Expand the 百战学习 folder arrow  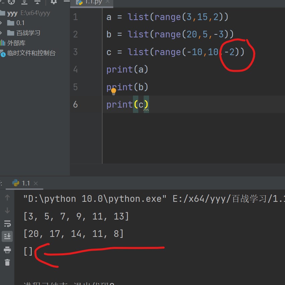[1, 33]
